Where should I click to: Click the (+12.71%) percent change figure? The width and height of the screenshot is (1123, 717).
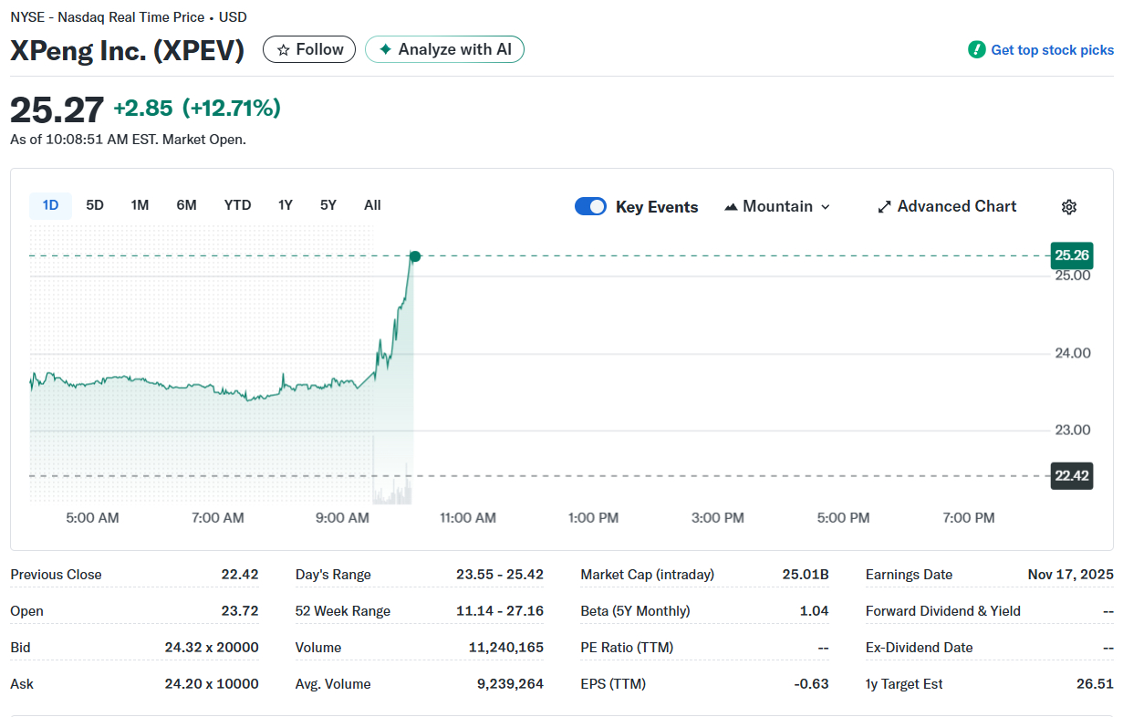tap(232, 109)
